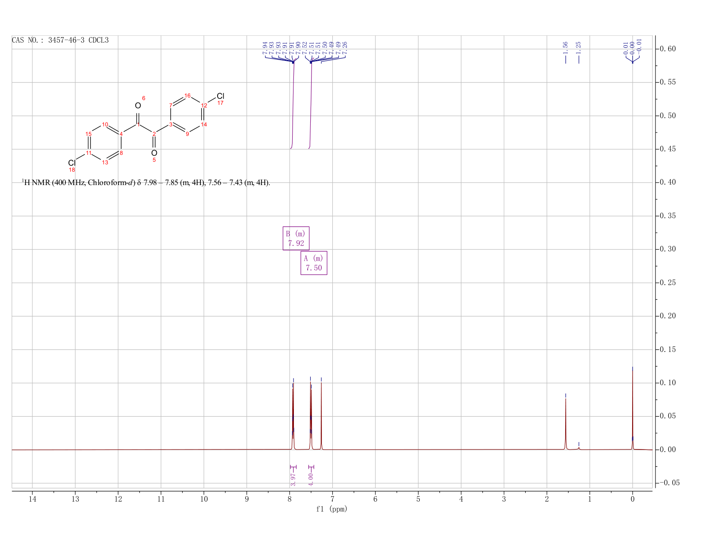Click x-axis tick label 9
711x550 pixels.
[x=247, y=499]
